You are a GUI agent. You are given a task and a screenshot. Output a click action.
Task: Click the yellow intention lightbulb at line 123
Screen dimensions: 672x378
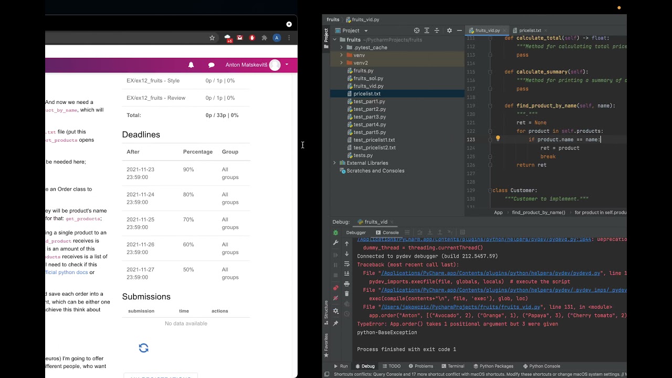(x=498, y=139)
